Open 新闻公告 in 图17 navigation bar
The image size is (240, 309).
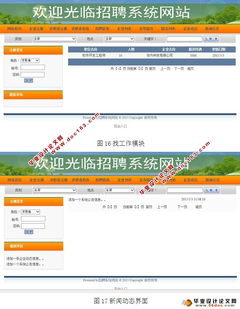pos(212,180)
